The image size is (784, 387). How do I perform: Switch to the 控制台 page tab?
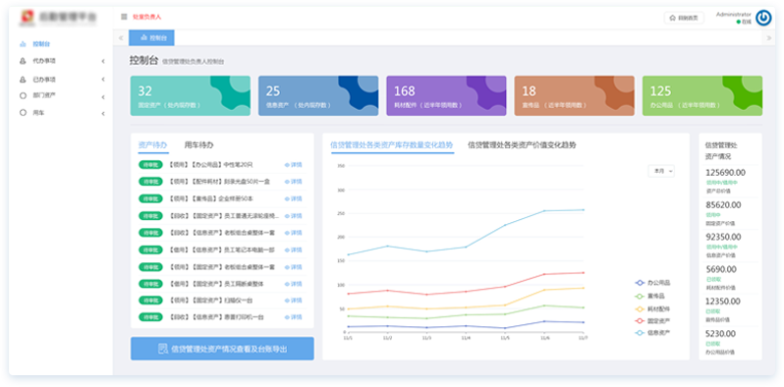tap(151, 38)
